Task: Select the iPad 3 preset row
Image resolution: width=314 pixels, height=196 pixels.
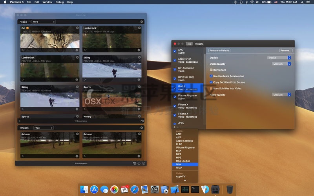Action: 188,88
